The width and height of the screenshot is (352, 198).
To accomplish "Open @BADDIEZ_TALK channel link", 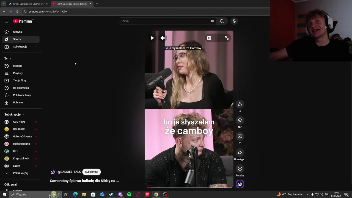I will 69,172.
